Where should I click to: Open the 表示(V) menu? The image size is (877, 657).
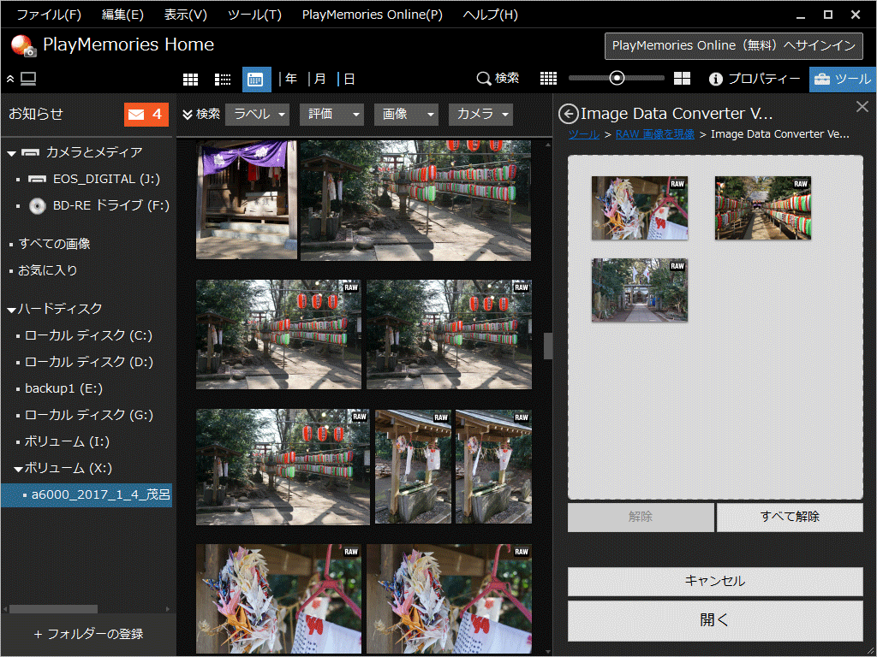[185, 15]
